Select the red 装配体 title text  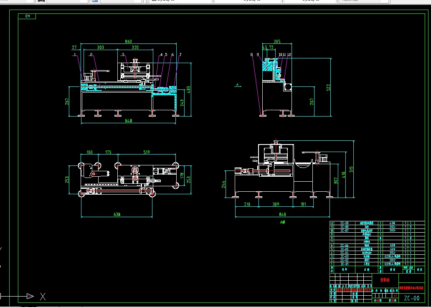point(385,280)
